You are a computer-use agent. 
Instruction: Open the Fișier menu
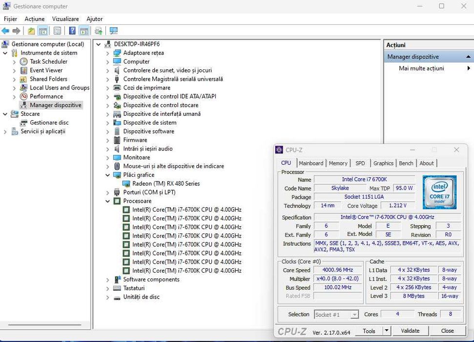click(x=10, y=19)
